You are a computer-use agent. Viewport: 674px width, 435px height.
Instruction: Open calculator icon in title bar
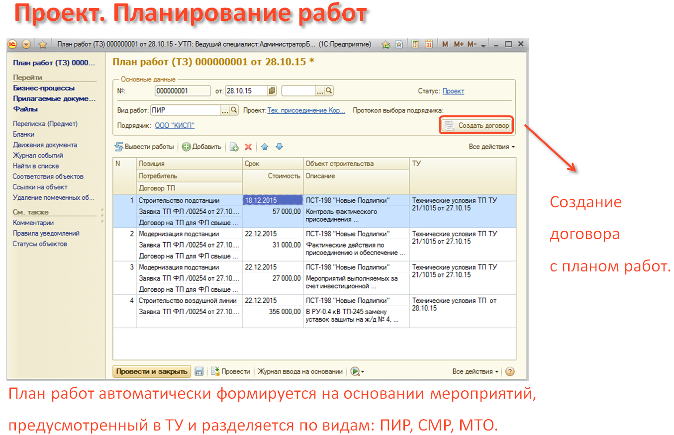(x=415, y=44)
